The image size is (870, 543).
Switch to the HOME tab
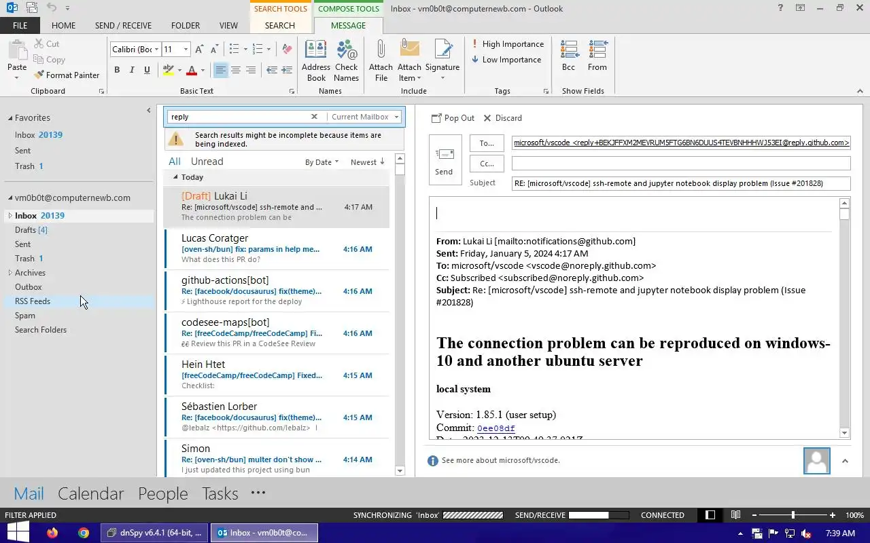pyautogui.click(x=63, y=26)
